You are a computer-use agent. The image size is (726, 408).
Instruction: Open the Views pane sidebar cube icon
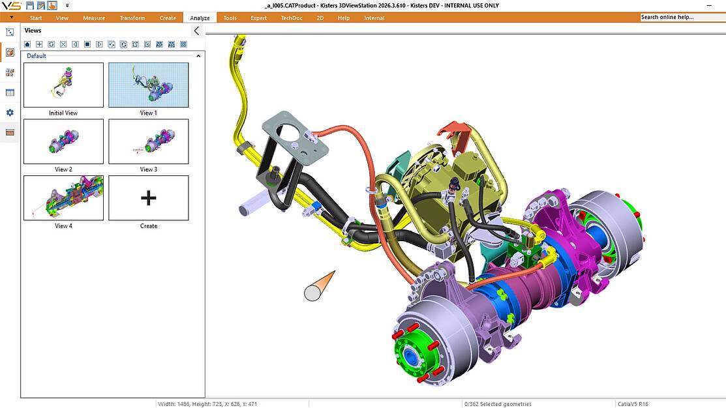(x=10, y=52)
